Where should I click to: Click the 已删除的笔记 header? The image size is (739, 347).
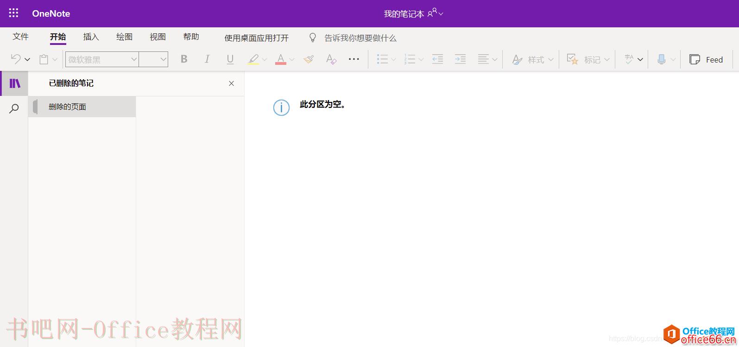point(71,83)
